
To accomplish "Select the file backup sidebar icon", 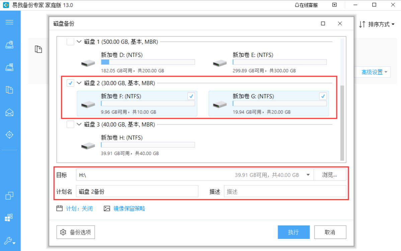I will click(9, 90).
